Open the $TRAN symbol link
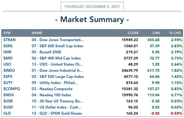Image resolution: width=184 pixels, height=118 pixels. pyautogui.click(x=9, y=40)
